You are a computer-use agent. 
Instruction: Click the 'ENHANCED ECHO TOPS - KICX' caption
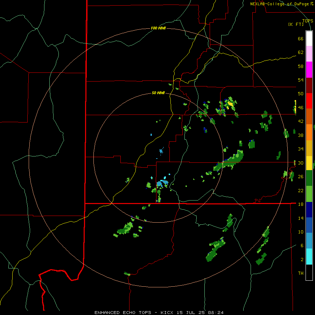click(x=134, y=313)
